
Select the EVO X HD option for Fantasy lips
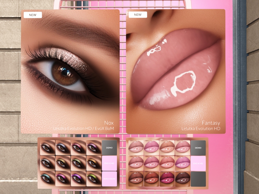click(198, 163)
